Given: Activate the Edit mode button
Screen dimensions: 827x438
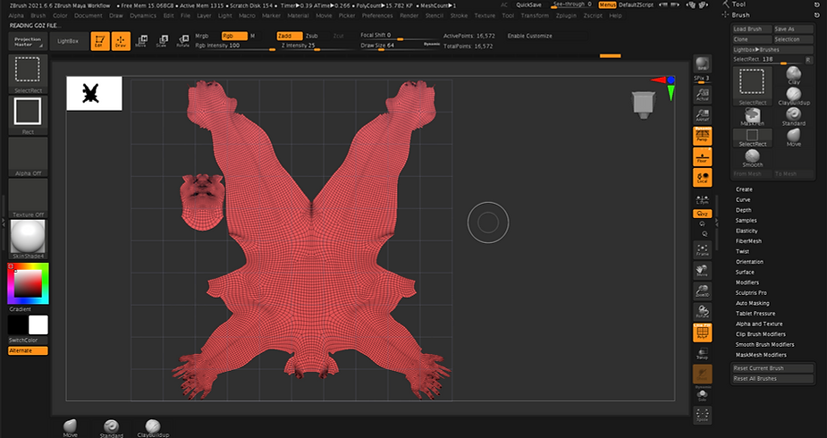Looking at the screenshot, I should tap(99, 41).
